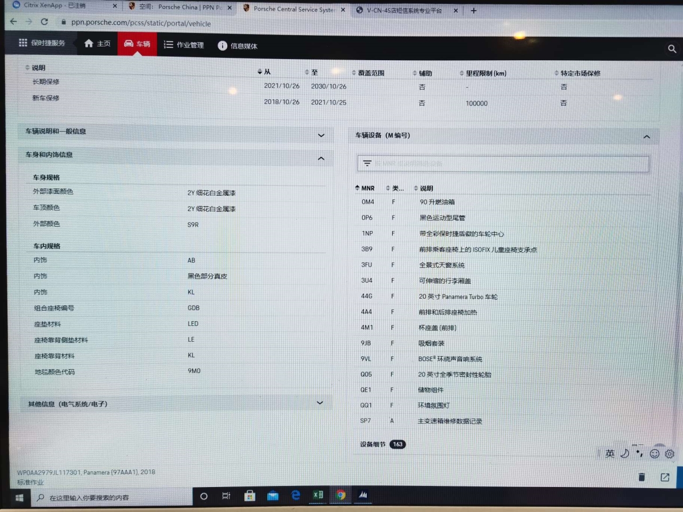This screenshot has width=683, height=512.
Task: Focus the M 编号 equipment filter field
Action: (503, 164)
